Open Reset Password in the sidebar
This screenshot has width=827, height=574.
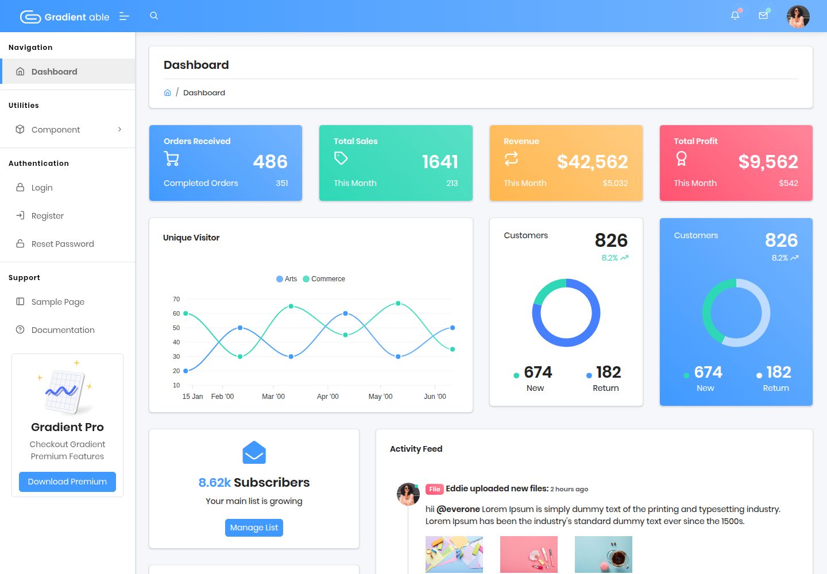click(68, 243)
